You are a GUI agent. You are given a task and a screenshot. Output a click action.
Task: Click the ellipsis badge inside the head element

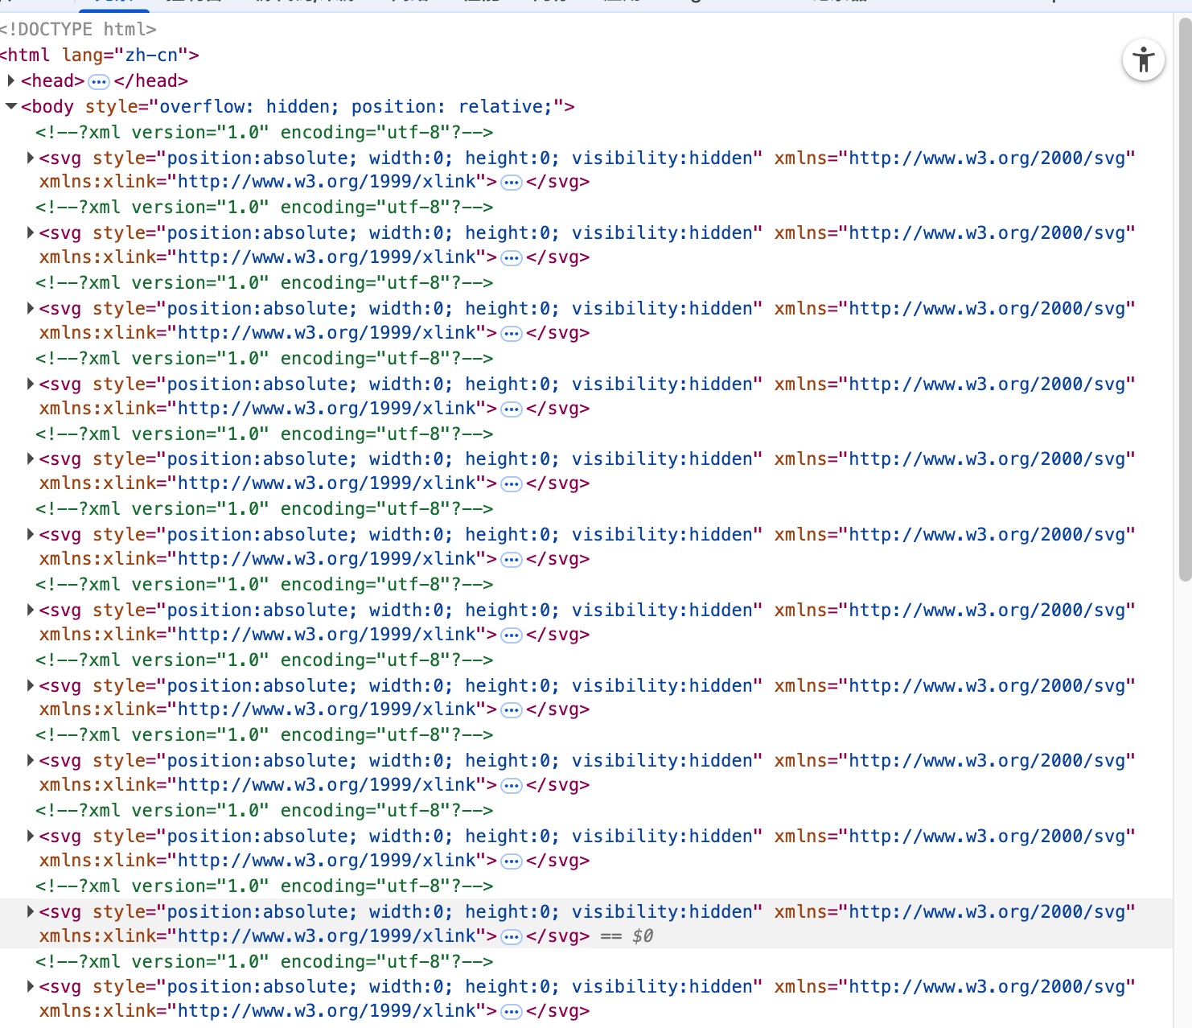tap(99, 81)
